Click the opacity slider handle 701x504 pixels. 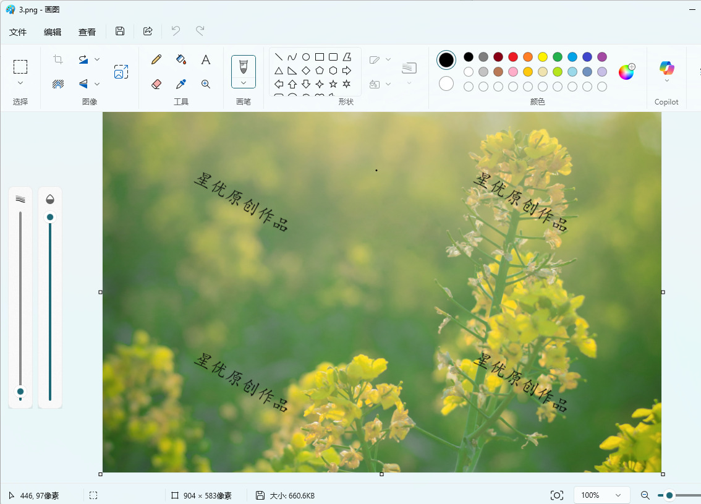(x=50, y=217)
